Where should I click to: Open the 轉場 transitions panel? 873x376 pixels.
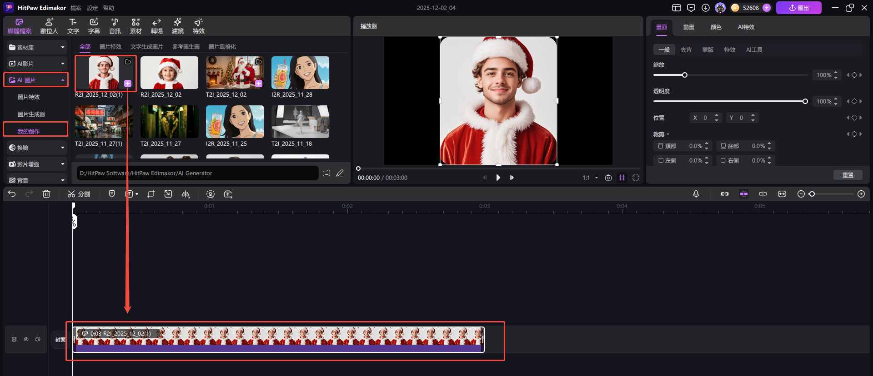tap(156, 26)
